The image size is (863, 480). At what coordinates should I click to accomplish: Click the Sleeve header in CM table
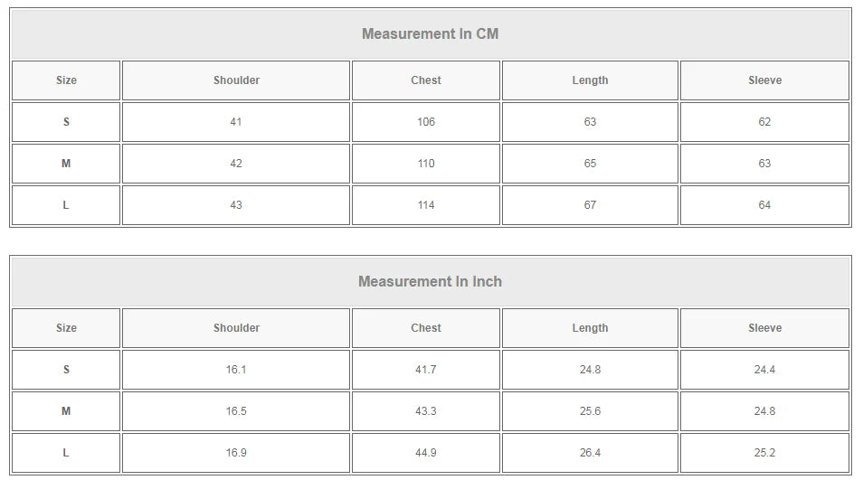tap(764, 80)
